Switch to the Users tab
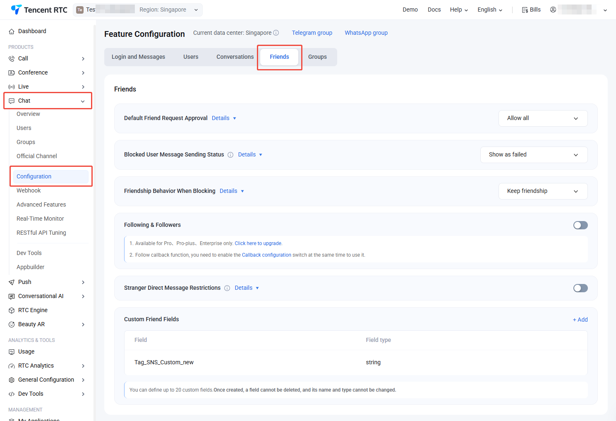Viewport: 616px width, 421px height. pos(191,57)
